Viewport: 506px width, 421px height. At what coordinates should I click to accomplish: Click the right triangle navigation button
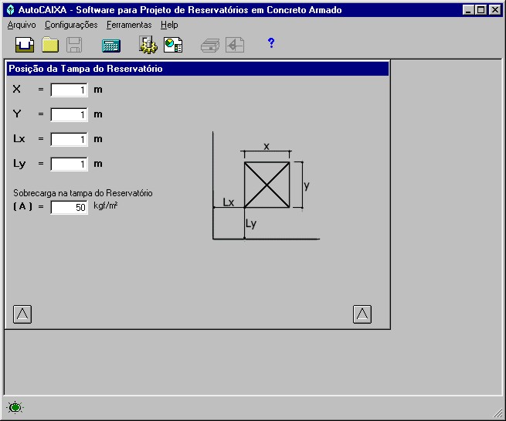pos(362,314)
